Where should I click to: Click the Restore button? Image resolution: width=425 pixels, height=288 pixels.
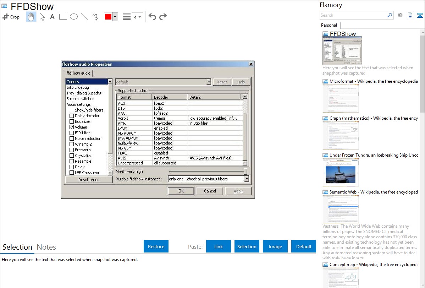156,246
